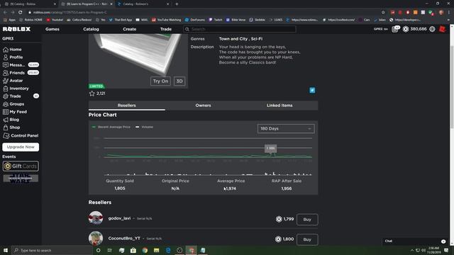This screenshot has width=454, height=255.
Task: Favorite the item with star icon
Action: (92, 93)
